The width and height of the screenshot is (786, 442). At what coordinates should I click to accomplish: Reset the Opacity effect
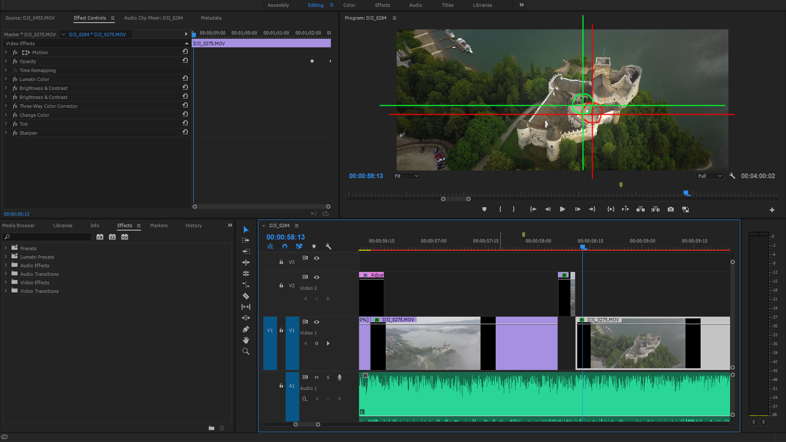click(x=185, y=61)
